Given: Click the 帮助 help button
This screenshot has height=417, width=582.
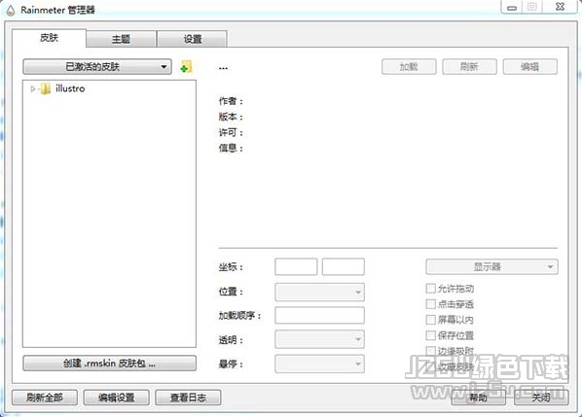Looking at the screenshot, I should tap(479, 398).
